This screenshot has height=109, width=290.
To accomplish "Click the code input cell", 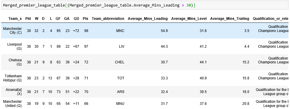I will tap(145, 5).
